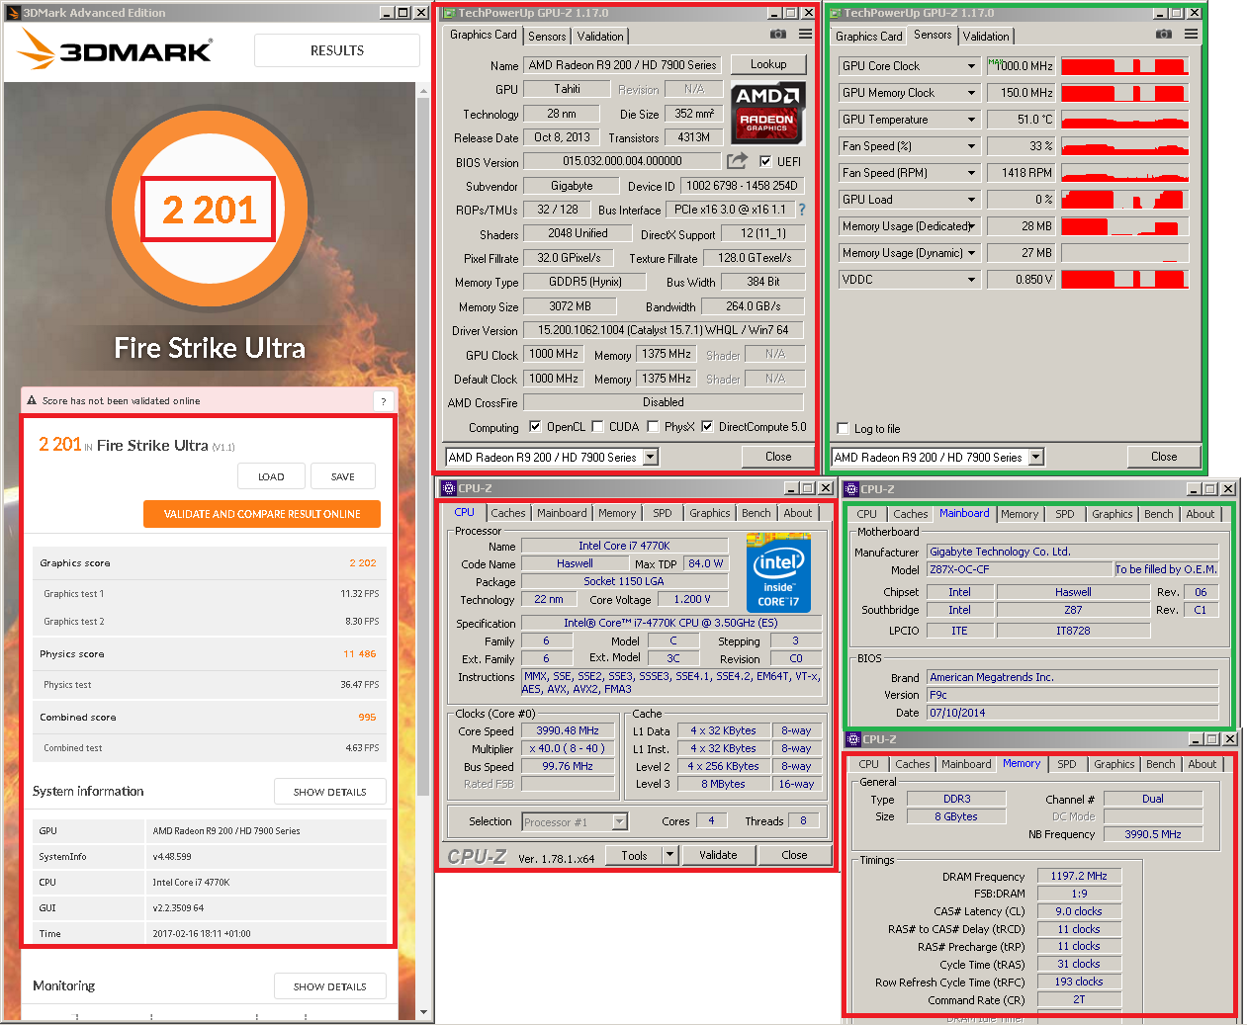Toggle the UEFI checkbox

coord(765,161)
